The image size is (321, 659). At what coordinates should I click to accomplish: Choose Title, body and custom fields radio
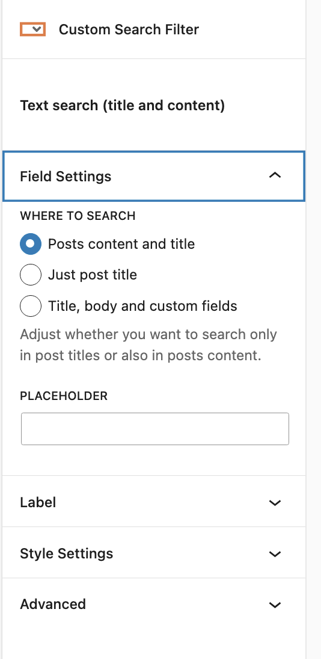pos(31,306)
